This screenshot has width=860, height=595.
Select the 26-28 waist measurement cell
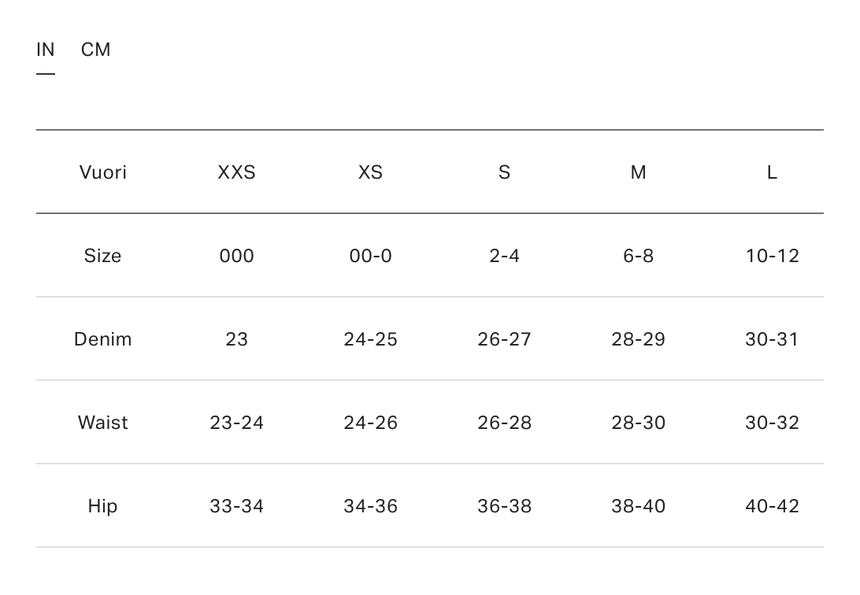pyautogui.click(x=505, y=423)
